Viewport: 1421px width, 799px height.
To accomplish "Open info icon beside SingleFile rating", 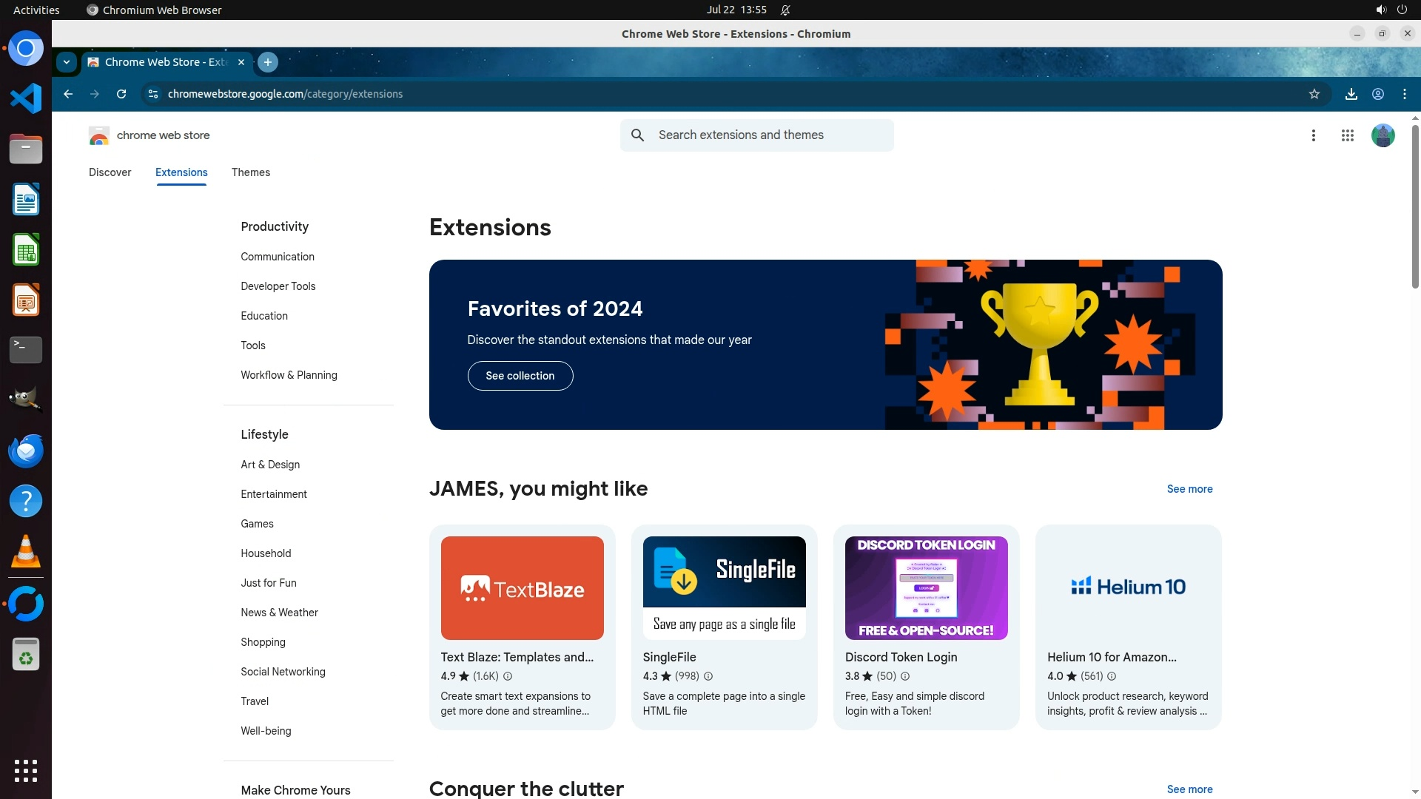I will pos(708,676).
